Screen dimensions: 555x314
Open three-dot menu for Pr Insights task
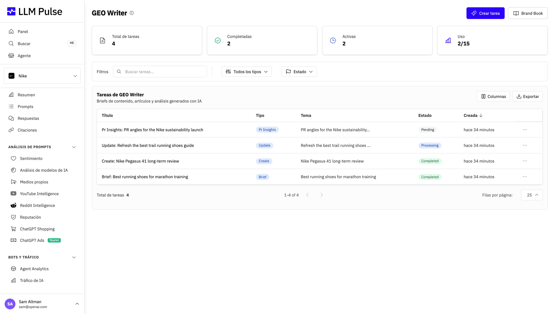pyautogui.click(x=525, y=130)
